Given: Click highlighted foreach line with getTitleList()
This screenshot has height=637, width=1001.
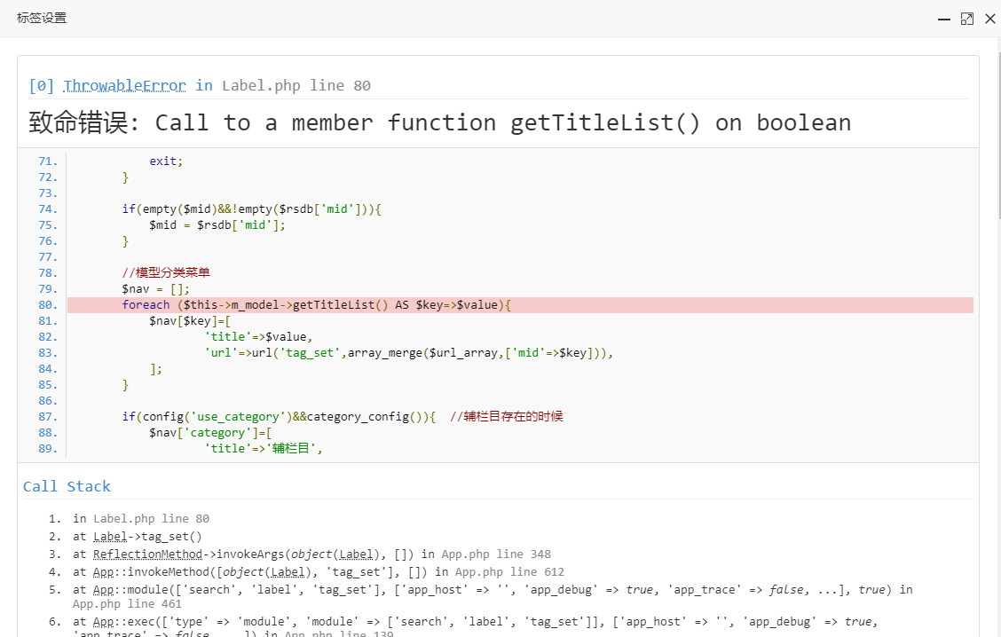Looking at the screenshot, I should (x=317, y=305).
